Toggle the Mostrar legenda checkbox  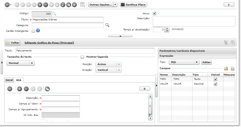(x=82, y=57)
